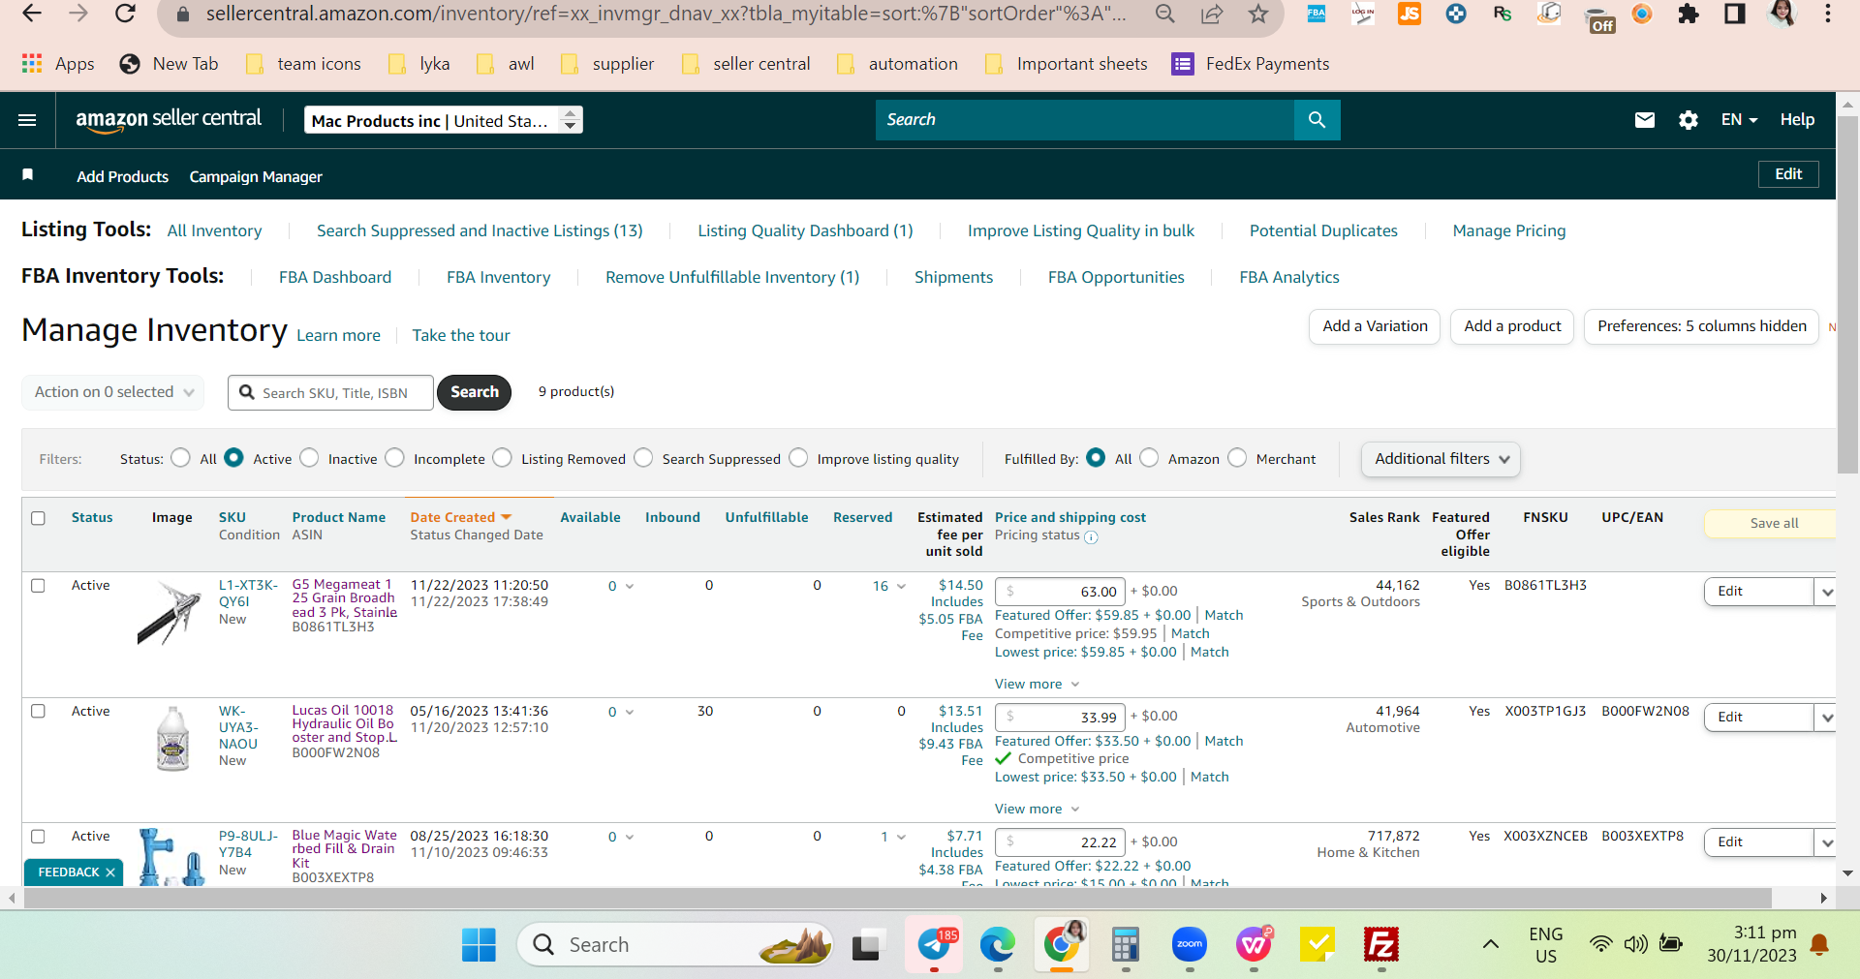Open Action on 0 selected dropdown
Viewport: 1860px width, 979px height.
(x=113, y=392)
